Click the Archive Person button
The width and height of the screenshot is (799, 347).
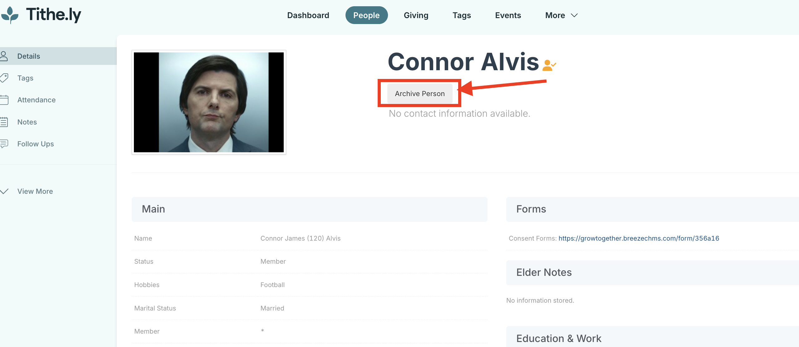(420, 94)
